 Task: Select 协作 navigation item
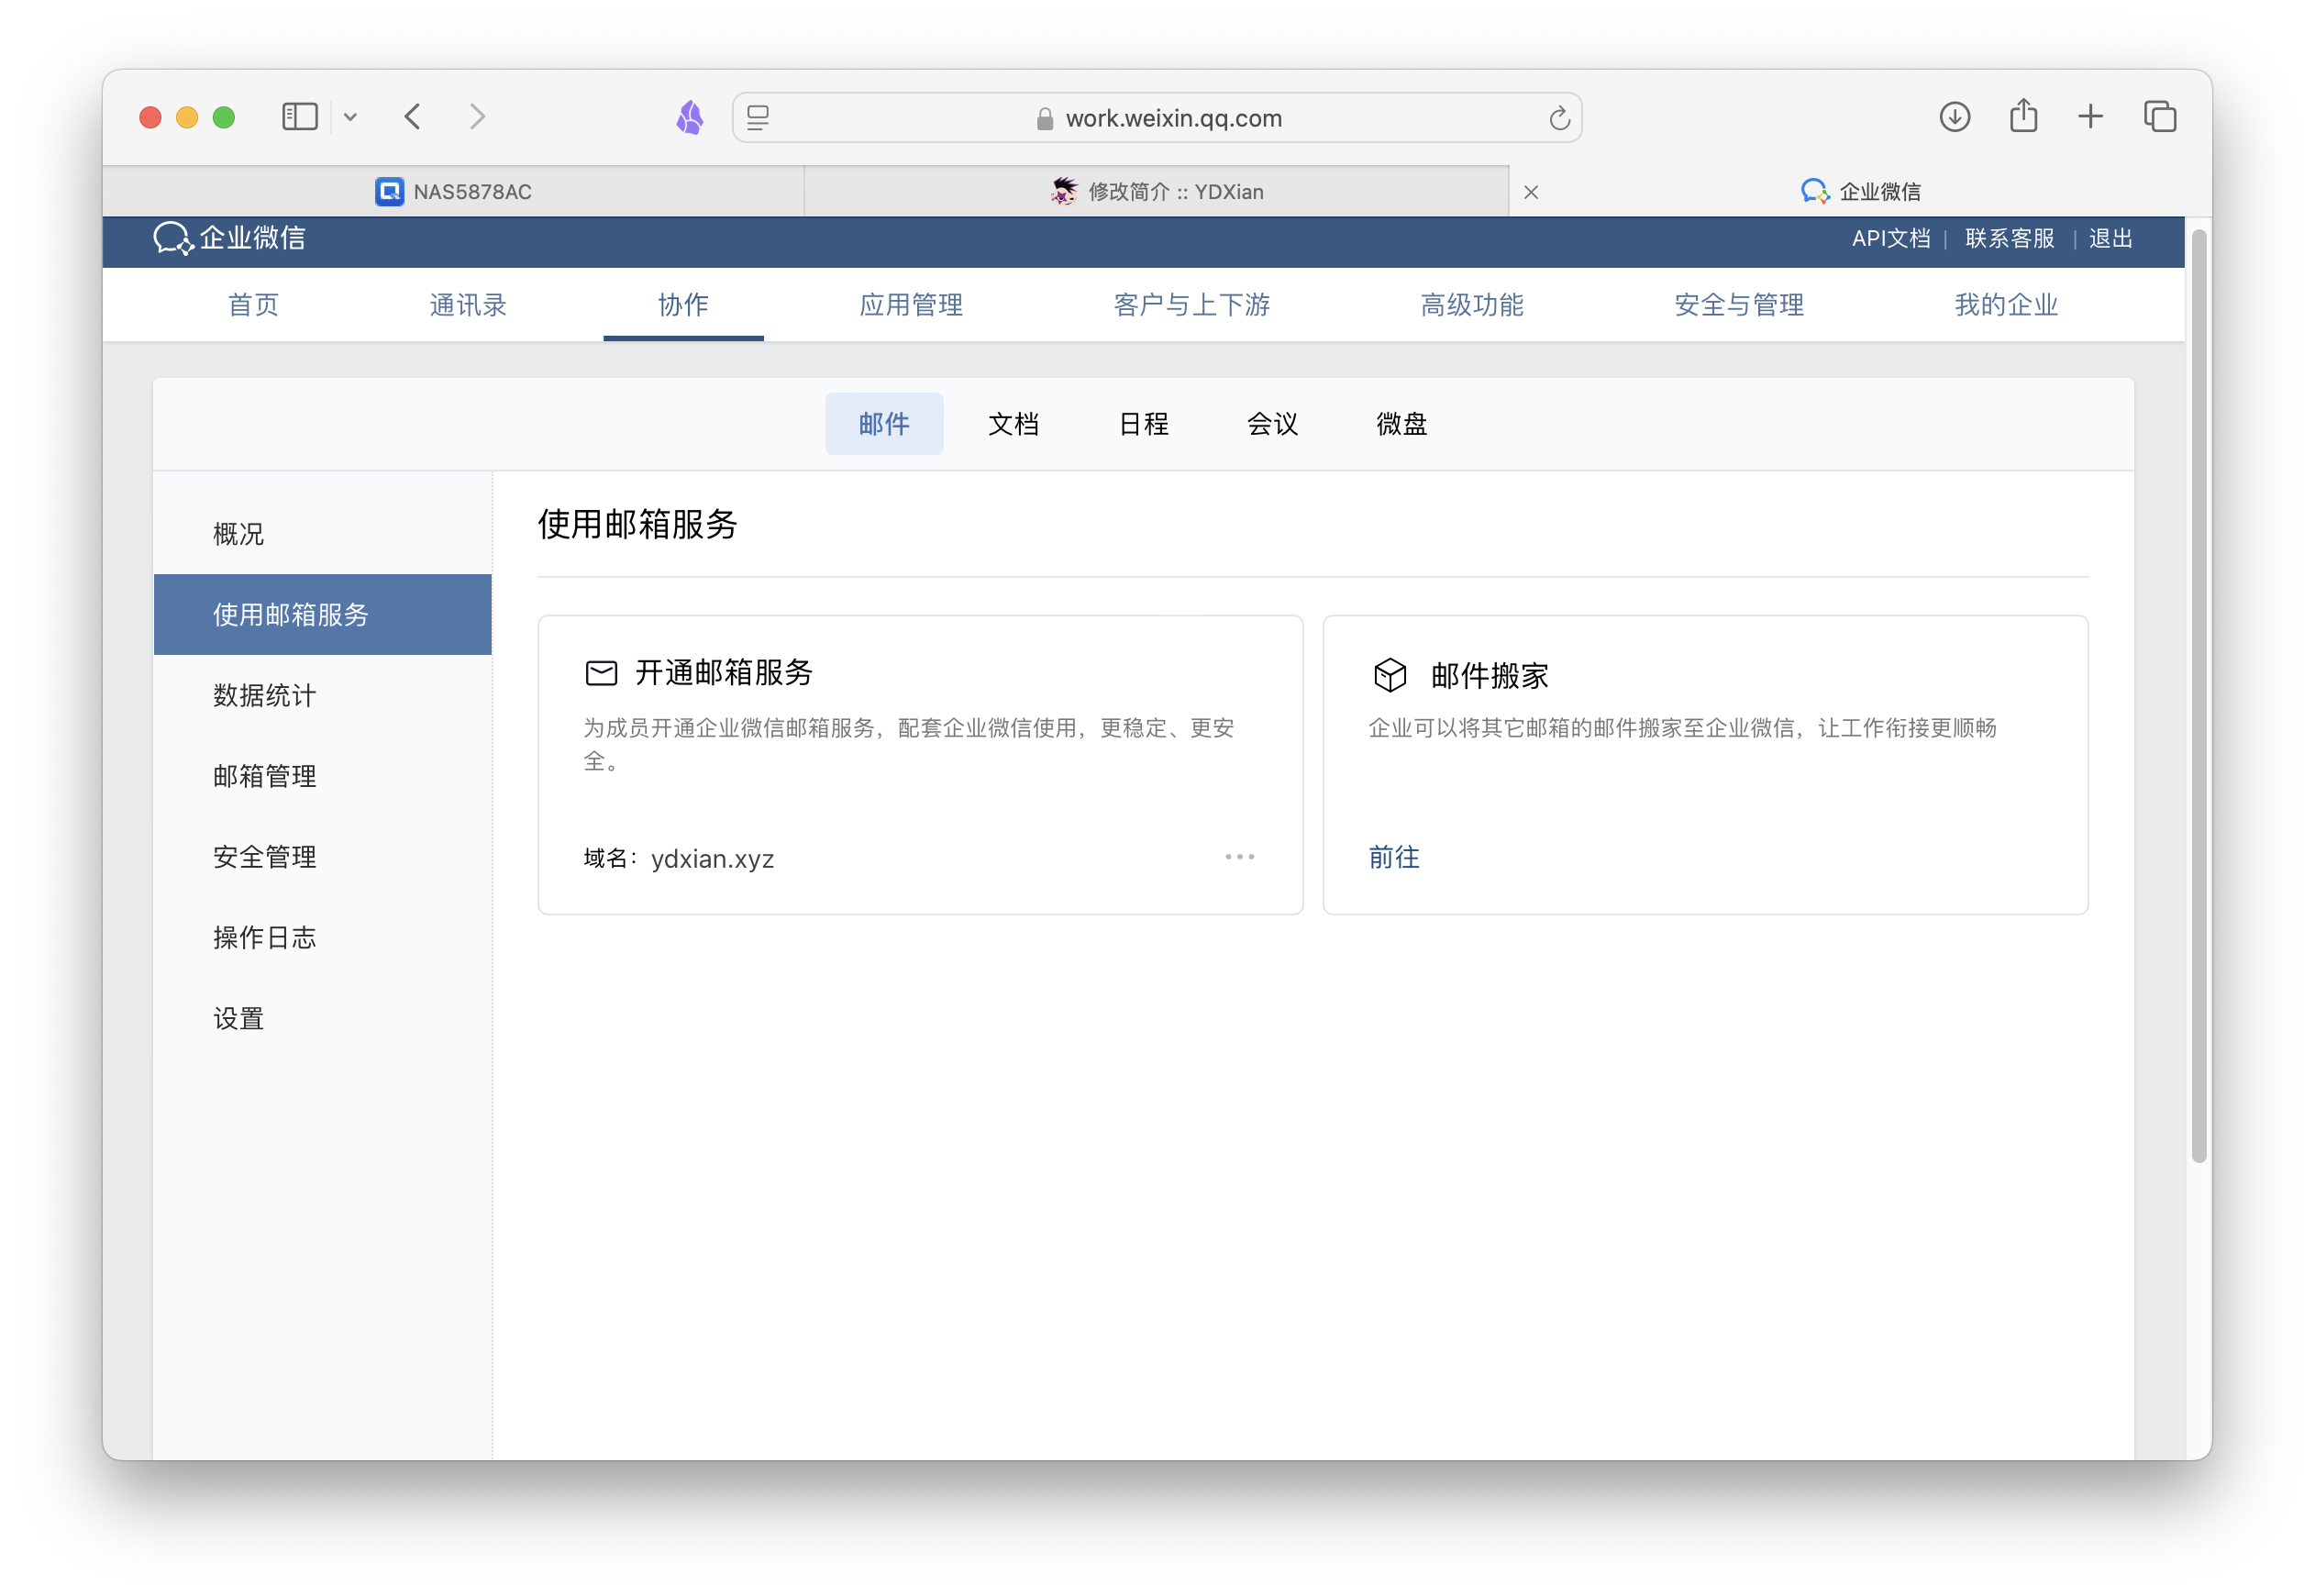[x=683, y=305]
